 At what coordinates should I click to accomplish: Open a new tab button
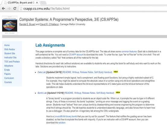[x=43, y=3]
